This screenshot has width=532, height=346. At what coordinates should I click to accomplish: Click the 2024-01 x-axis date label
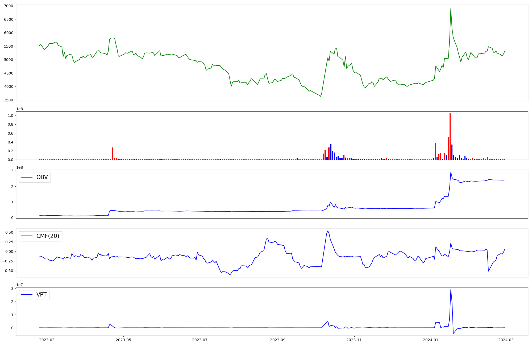pyautogui.click(x=431, y=340)
